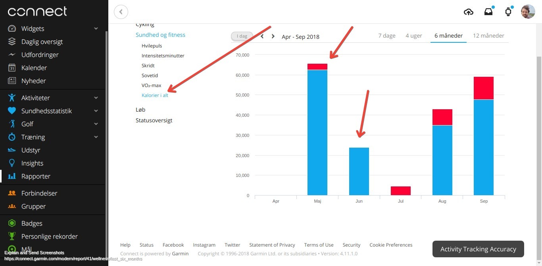Open the user profile avatar
This screenshot has width=542, height=266.
(528, 12)
